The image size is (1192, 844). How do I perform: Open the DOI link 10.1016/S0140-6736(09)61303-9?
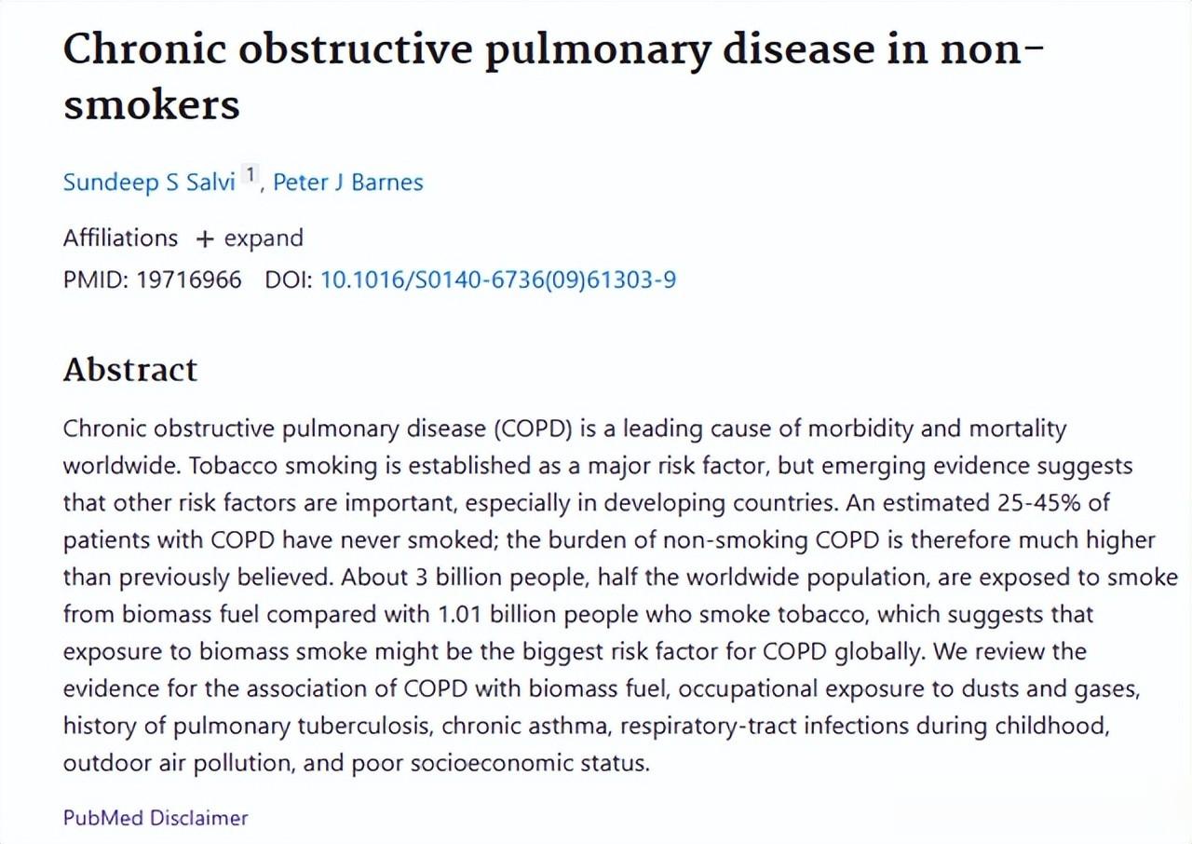(x=498, y=279)
